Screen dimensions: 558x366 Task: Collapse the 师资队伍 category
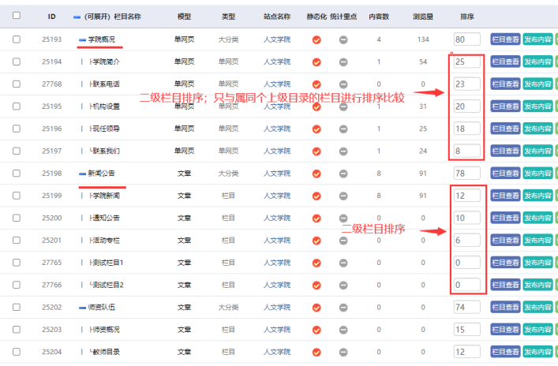point(82,307)
